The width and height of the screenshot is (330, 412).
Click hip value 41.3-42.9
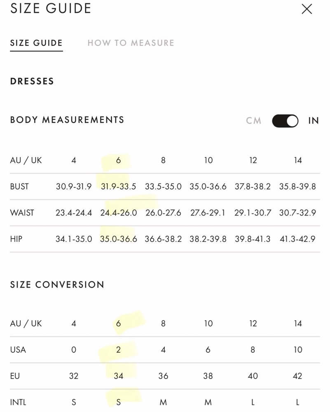(297, 239)
